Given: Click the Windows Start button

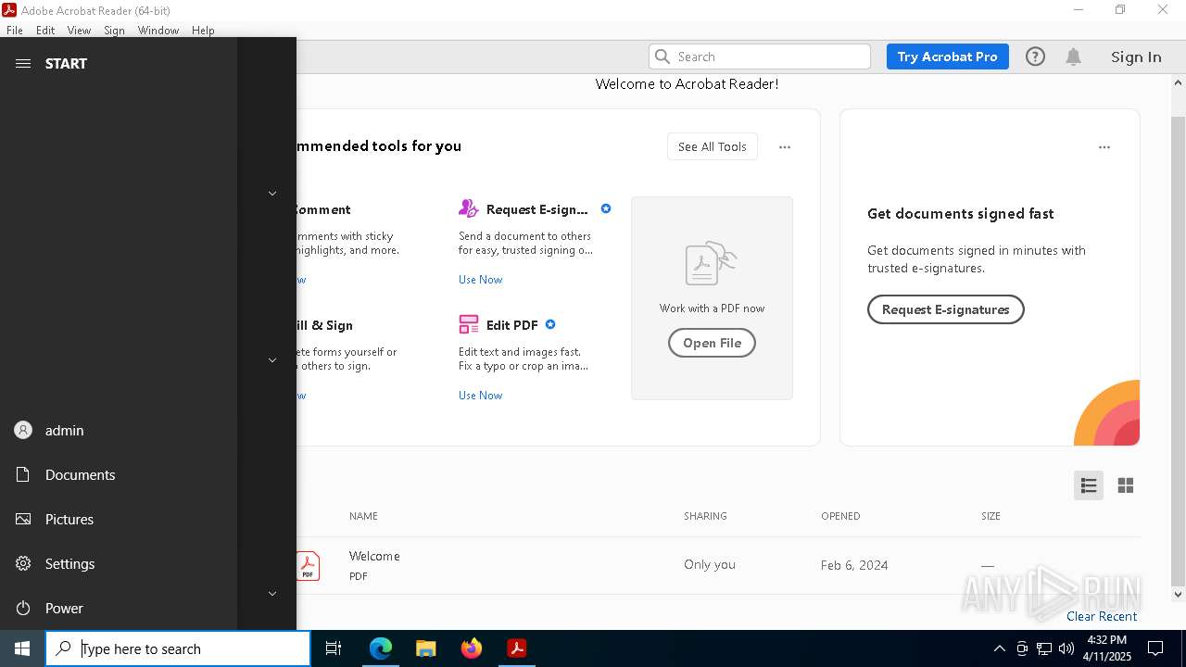Looking at the screenshot, I should 22,648.
